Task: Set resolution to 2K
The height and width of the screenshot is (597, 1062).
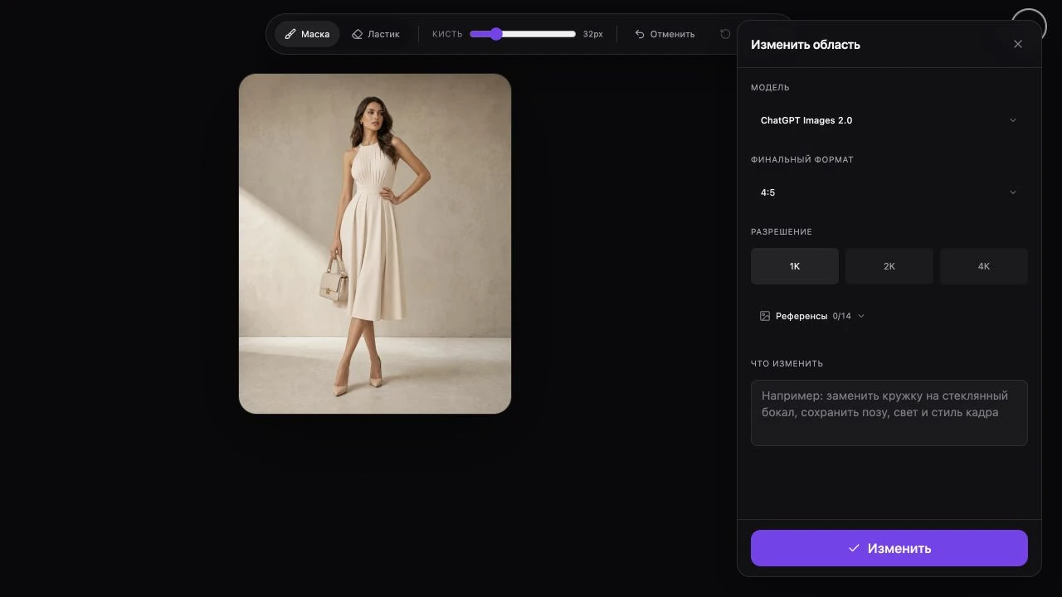Action: [x=889, y=266]
